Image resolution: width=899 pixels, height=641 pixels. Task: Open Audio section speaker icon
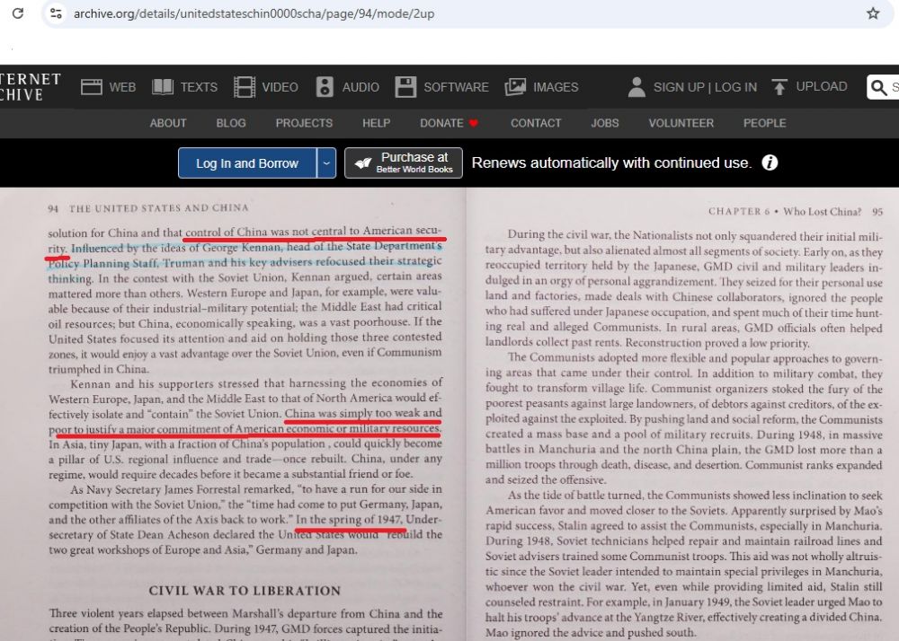325,87
